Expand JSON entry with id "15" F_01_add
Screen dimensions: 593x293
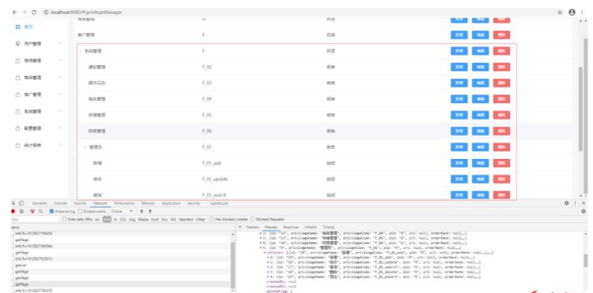click(x=268, y=257)
